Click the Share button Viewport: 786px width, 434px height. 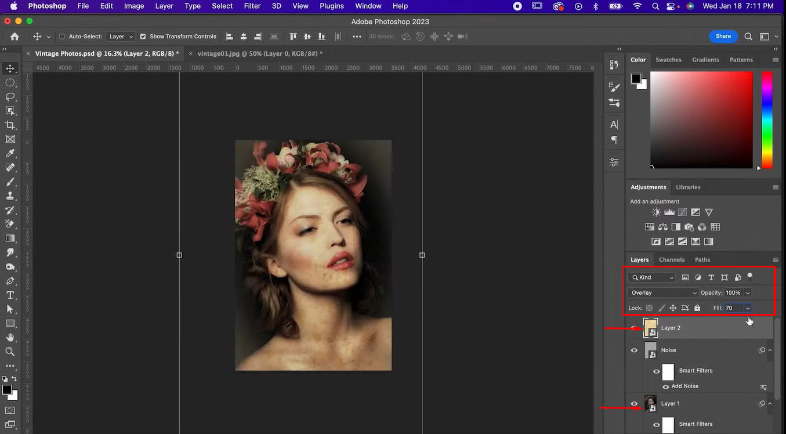point(723,36)
